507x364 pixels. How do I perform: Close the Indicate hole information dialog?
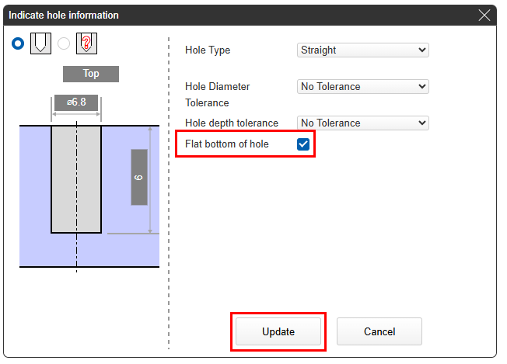[484, 15]
